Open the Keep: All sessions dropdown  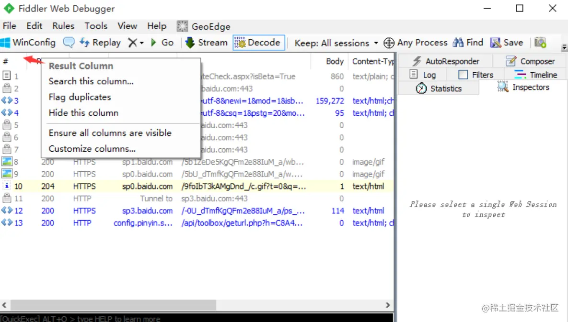click(x=336, y=43)
